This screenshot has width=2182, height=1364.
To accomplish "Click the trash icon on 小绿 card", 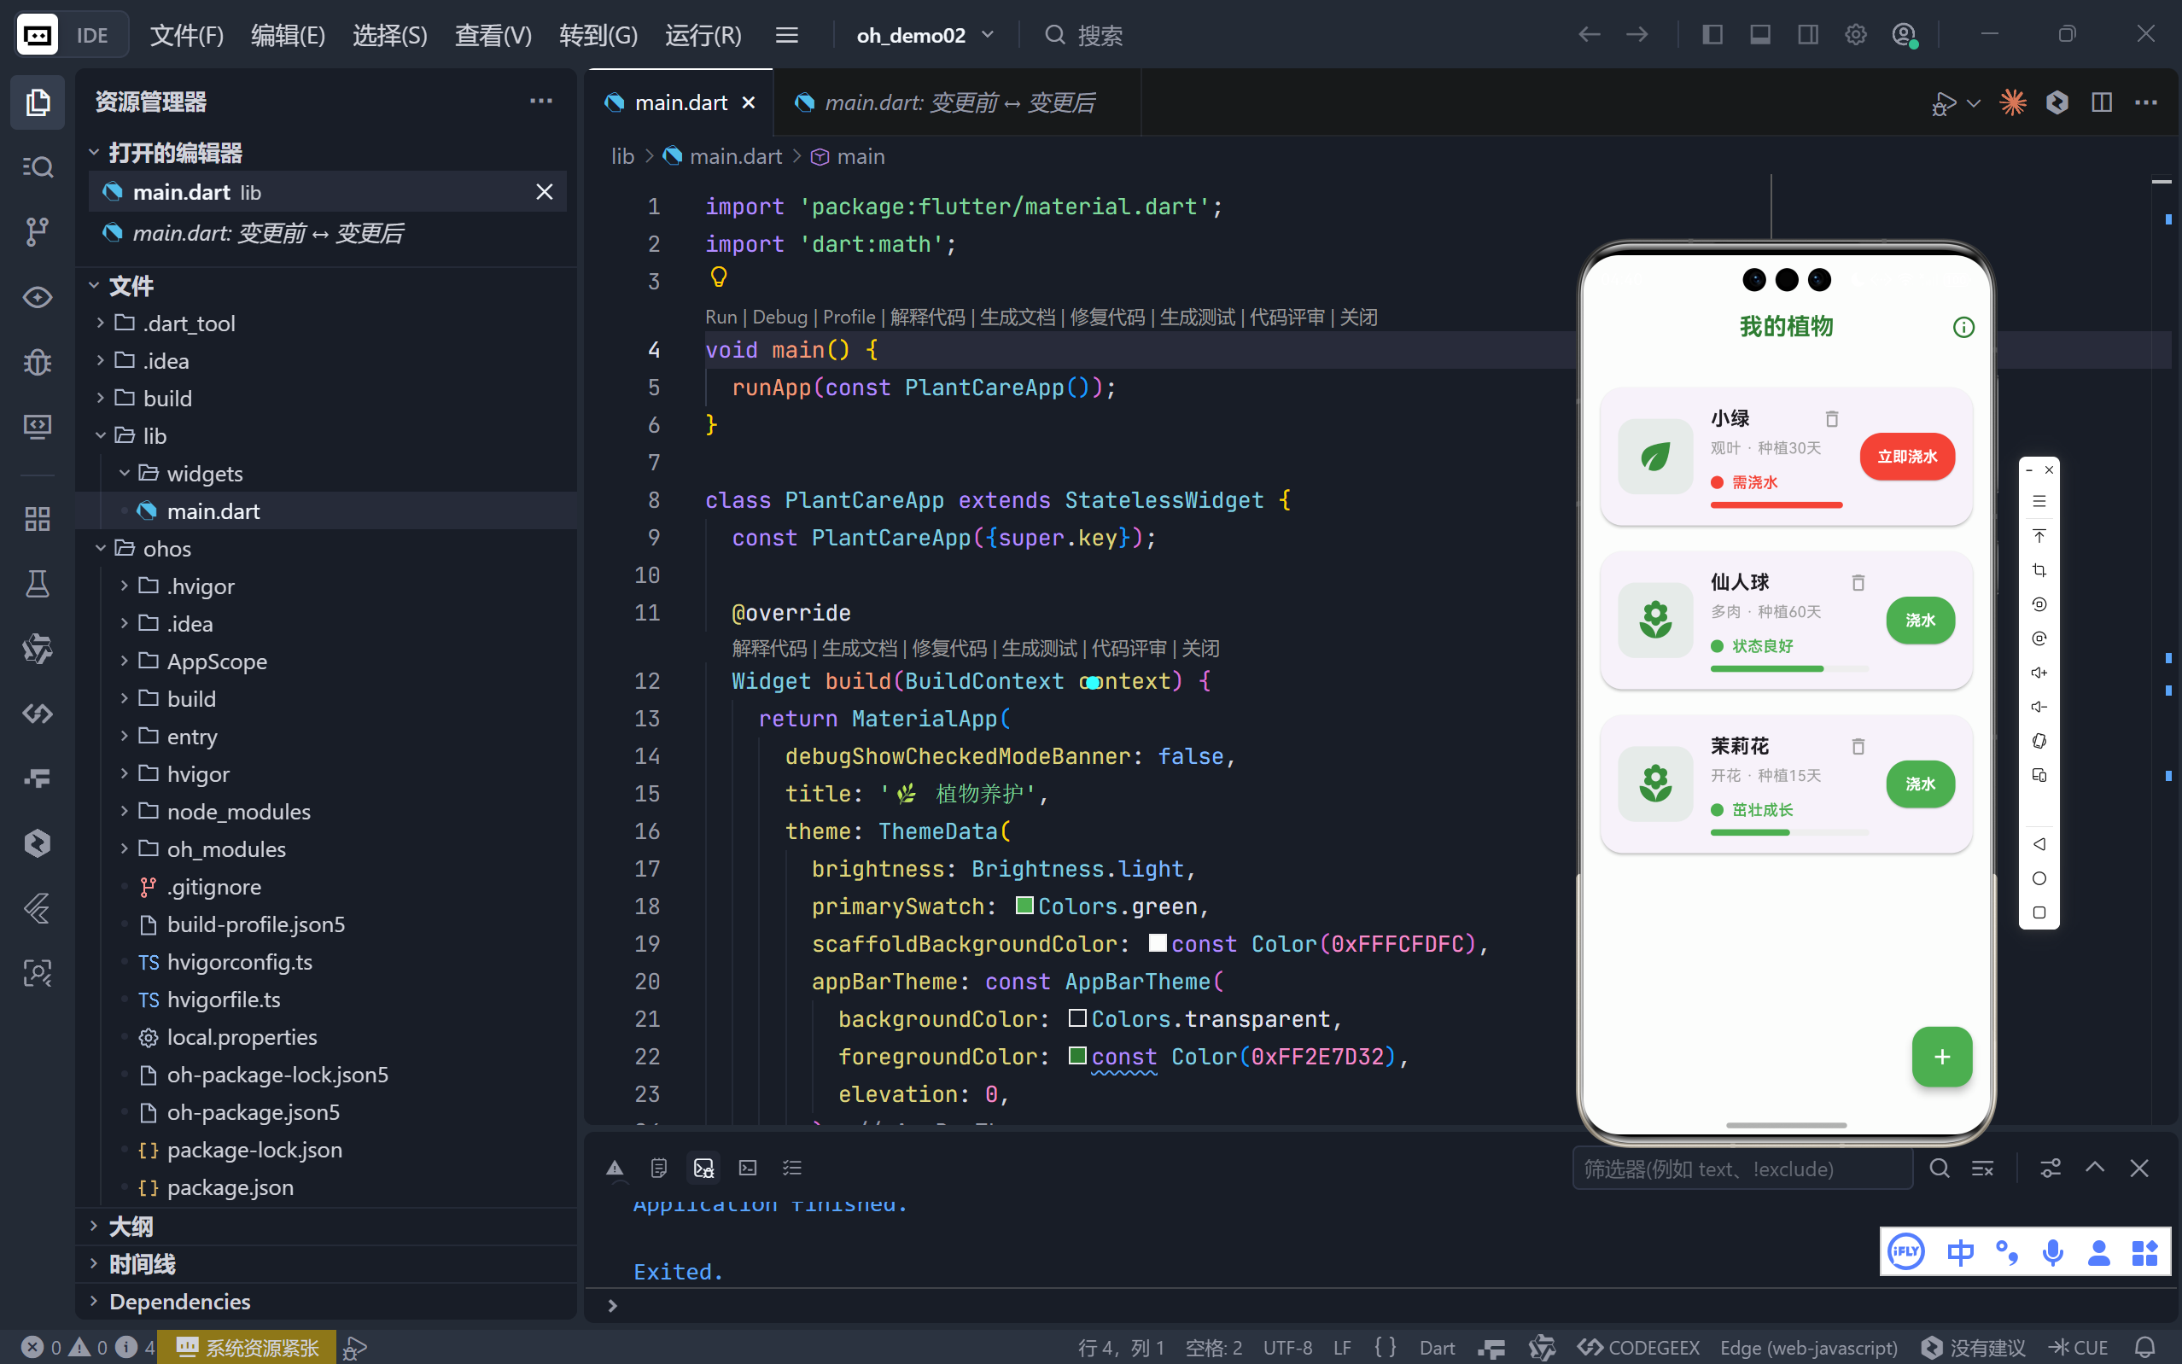I will (1831, 418).
